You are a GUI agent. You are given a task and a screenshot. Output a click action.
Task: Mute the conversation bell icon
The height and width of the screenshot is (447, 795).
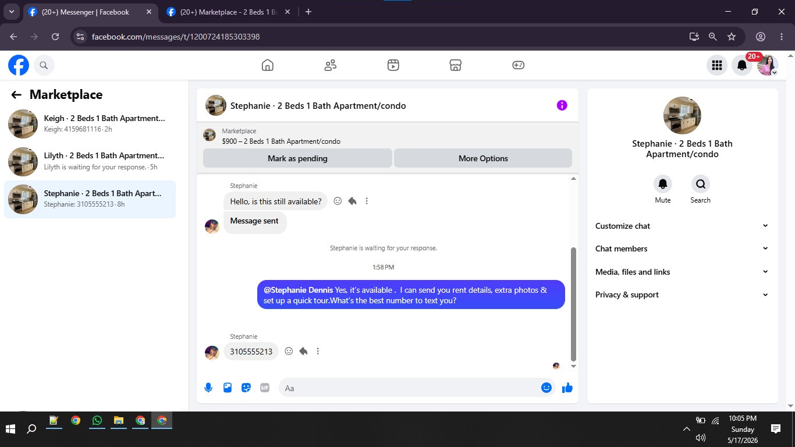tap(663, 184)
